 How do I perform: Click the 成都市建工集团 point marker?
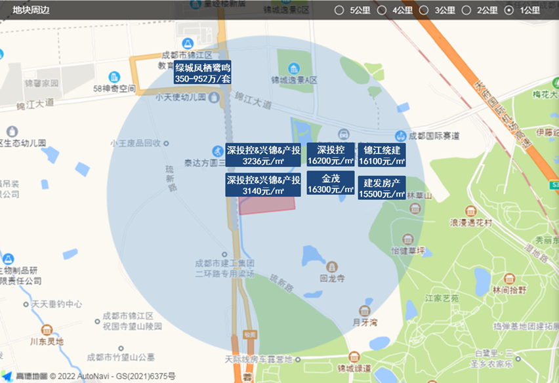(224, 254)
